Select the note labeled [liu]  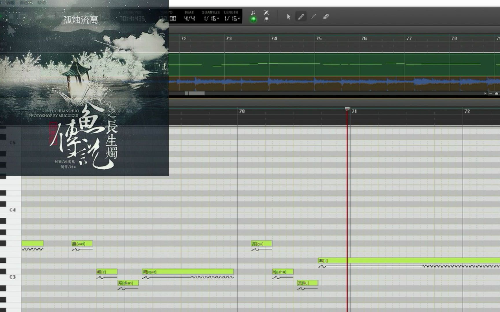(308, 283)
